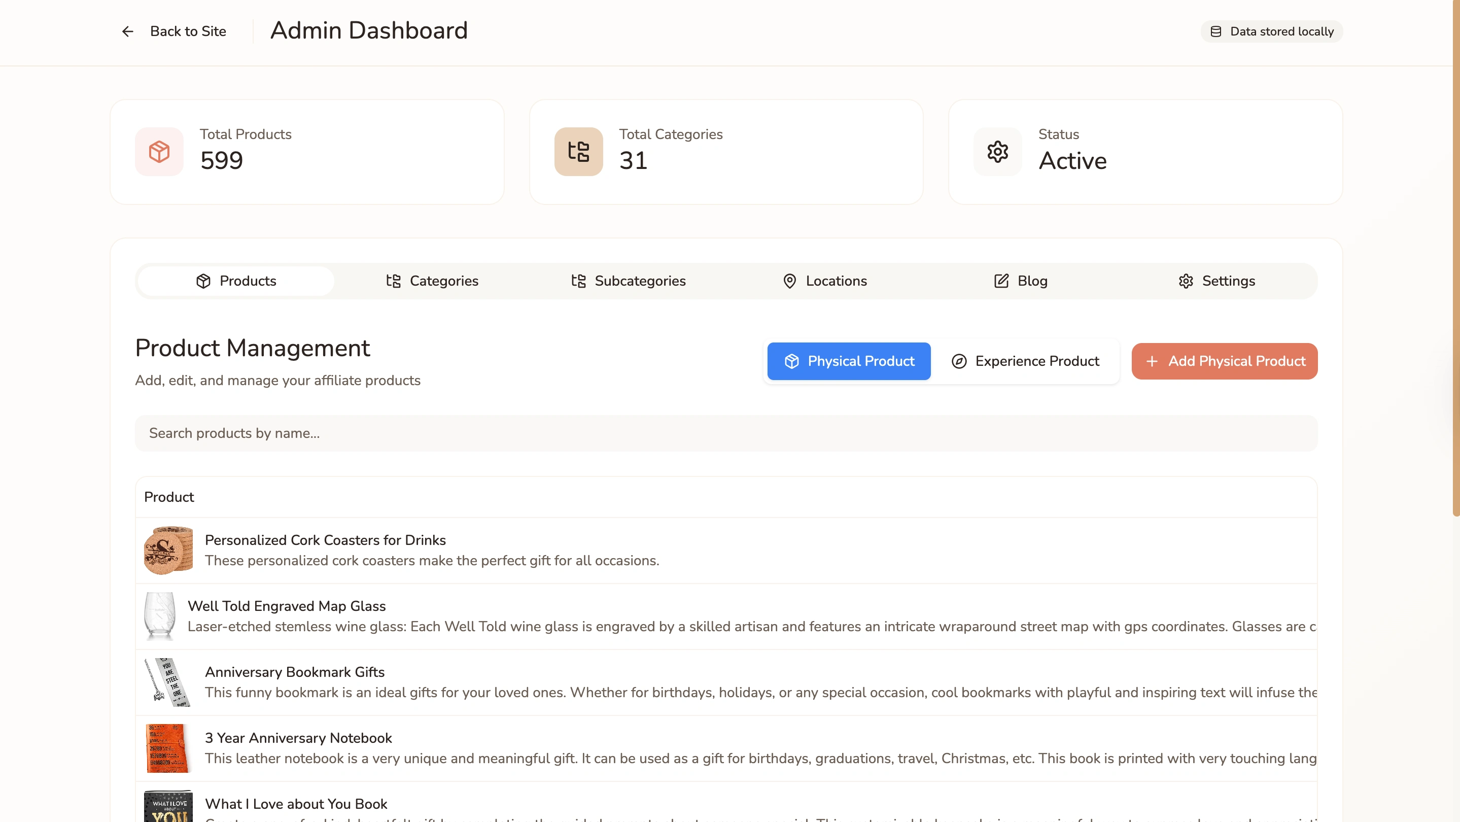Switch to Experience Product type
This screenshot has height=822, width=1460.
(1025, 361)
